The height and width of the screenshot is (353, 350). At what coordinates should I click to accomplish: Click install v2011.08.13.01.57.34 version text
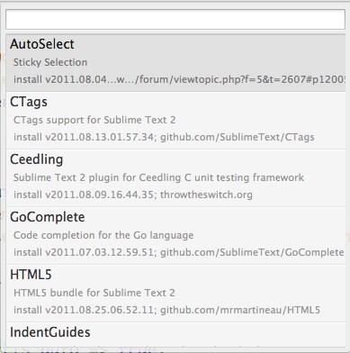(x=84, y=138)
